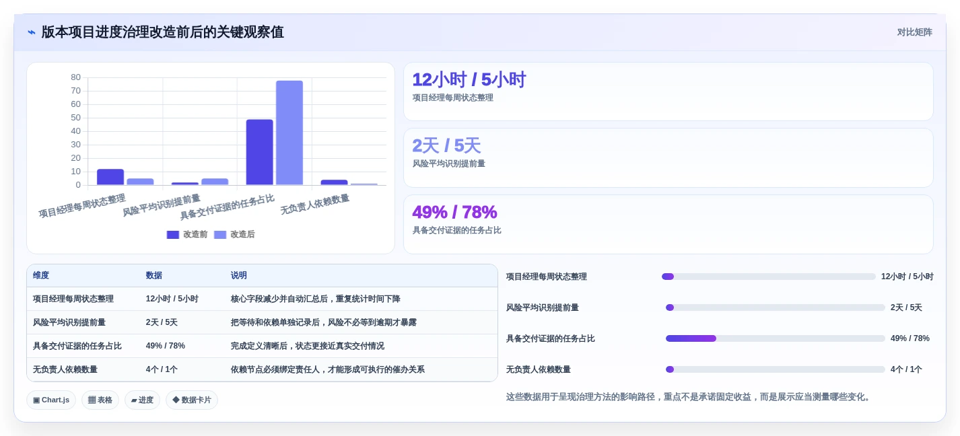The width and height of the screenshot is (960, 436).
Task: Click the 数据 column header
Action: coord(154,275)
